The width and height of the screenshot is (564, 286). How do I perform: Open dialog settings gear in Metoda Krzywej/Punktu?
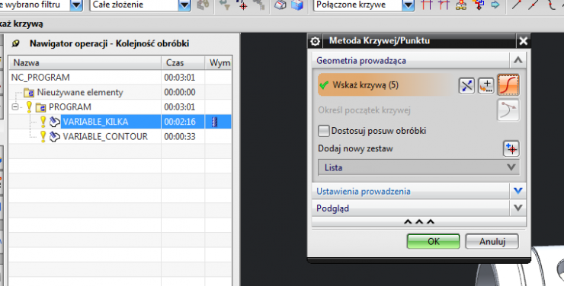(x=315, y=41)
